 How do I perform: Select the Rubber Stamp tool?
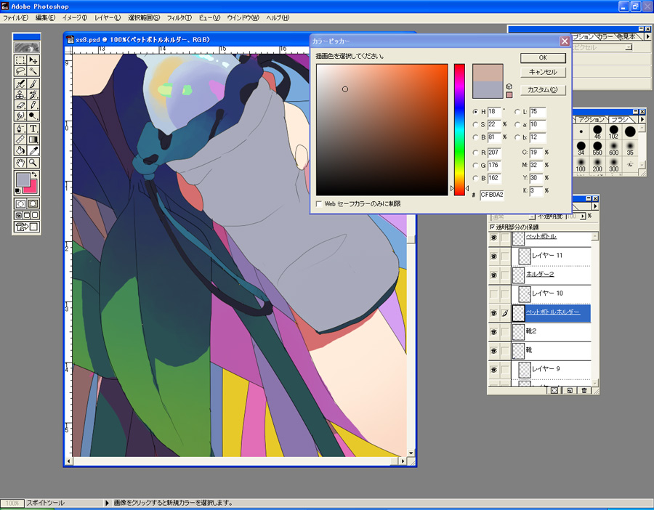(x=20, y=94)
